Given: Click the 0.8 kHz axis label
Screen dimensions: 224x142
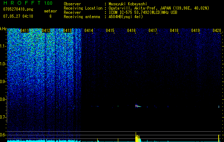Looking at the screenshot, I should click(2, 99).
